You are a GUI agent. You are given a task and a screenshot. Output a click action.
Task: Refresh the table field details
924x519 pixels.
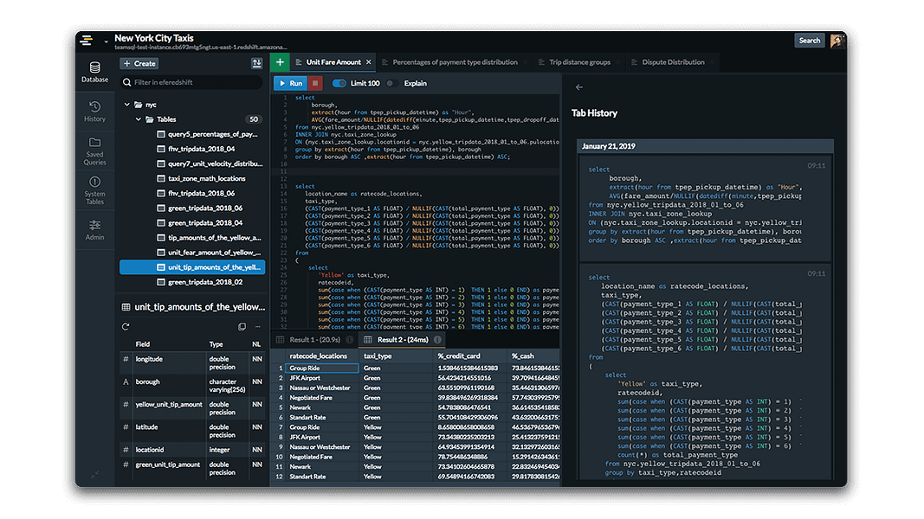[126, 327]
